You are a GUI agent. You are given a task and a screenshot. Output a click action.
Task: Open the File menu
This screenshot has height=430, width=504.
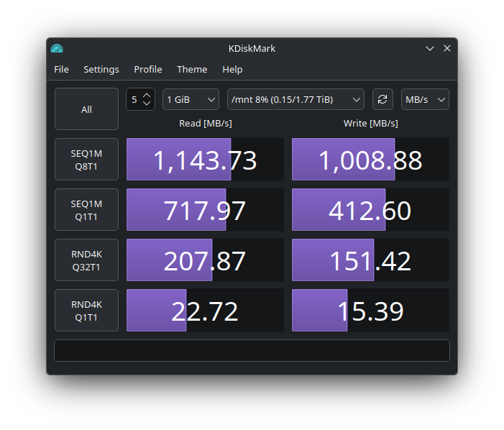[61, 70]
